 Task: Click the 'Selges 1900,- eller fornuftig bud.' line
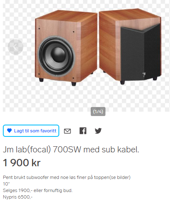click(38, 190)
